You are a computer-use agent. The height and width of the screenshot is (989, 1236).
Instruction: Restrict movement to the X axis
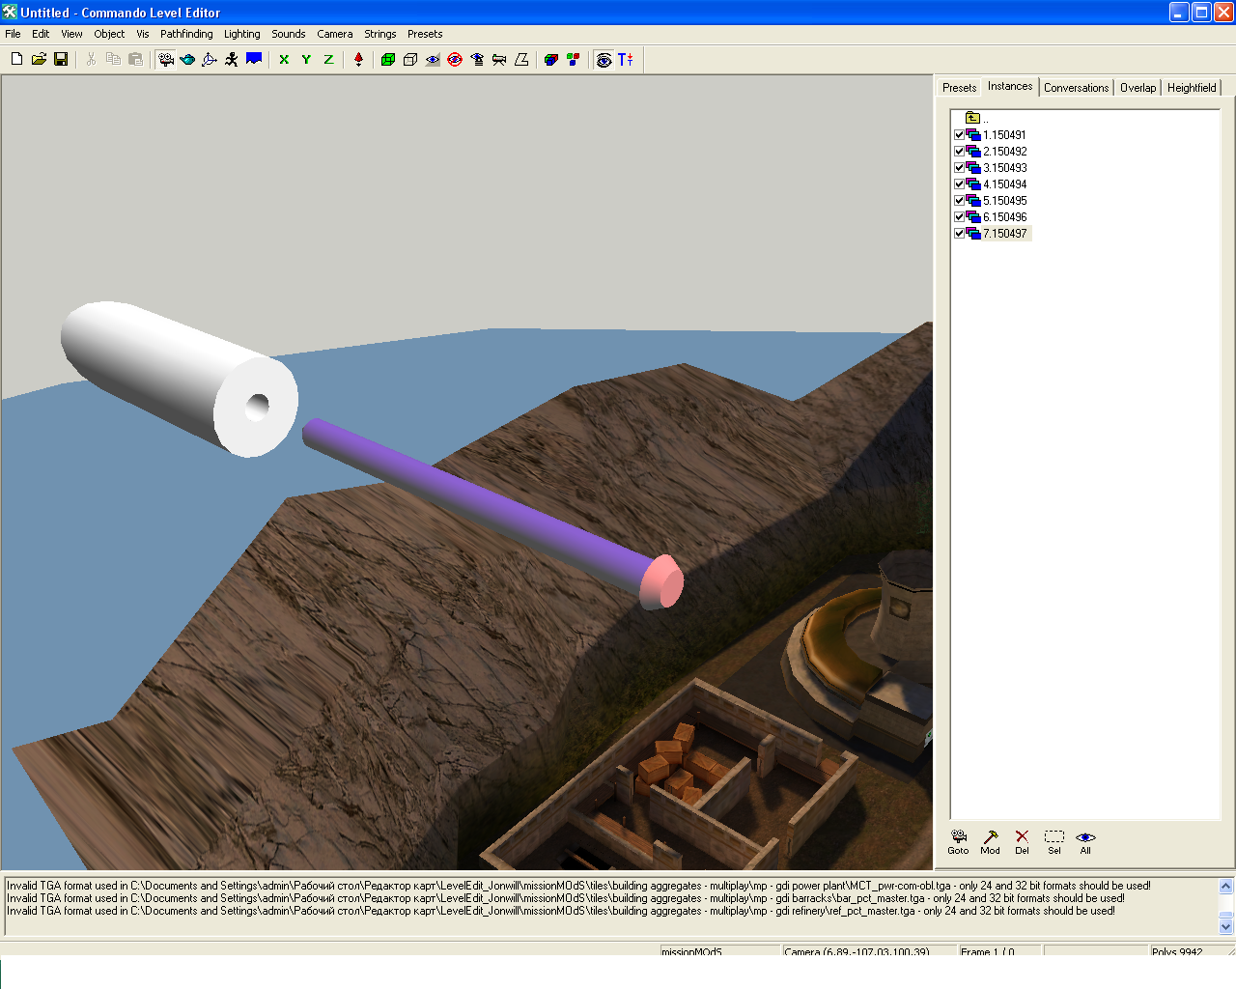tap(284, 59)
